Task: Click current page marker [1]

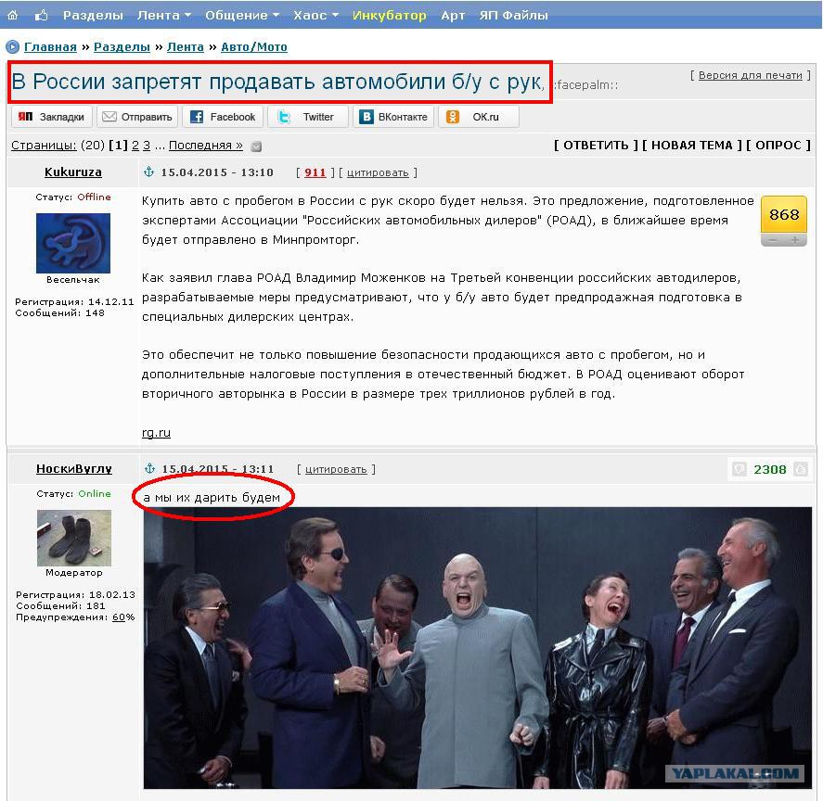Action: pyautogui.click(x=118, y=146)
